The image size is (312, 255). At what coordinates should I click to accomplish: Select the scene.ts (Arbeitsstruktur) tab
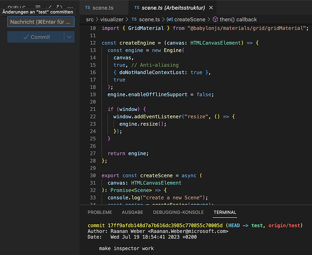(x=173, y=8)
